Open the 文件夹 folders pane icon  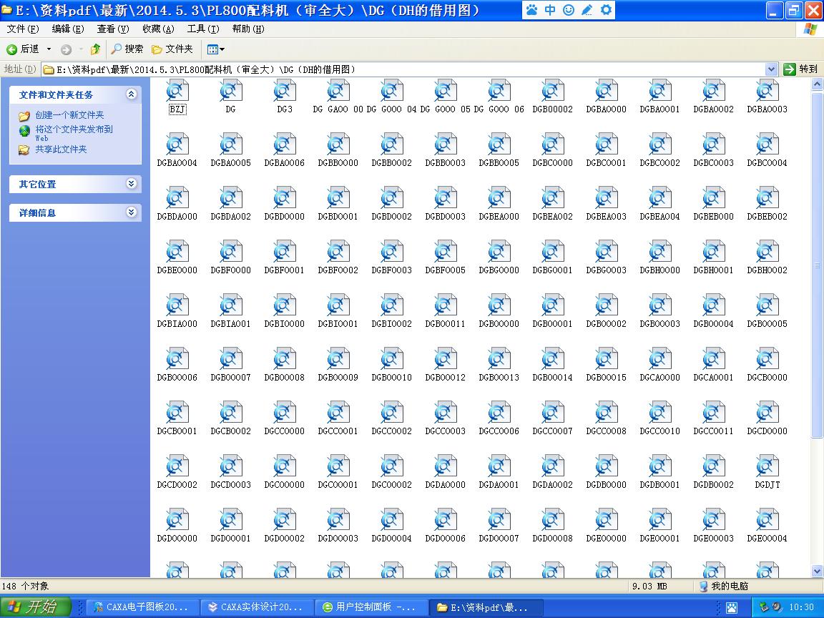(171, 50)
